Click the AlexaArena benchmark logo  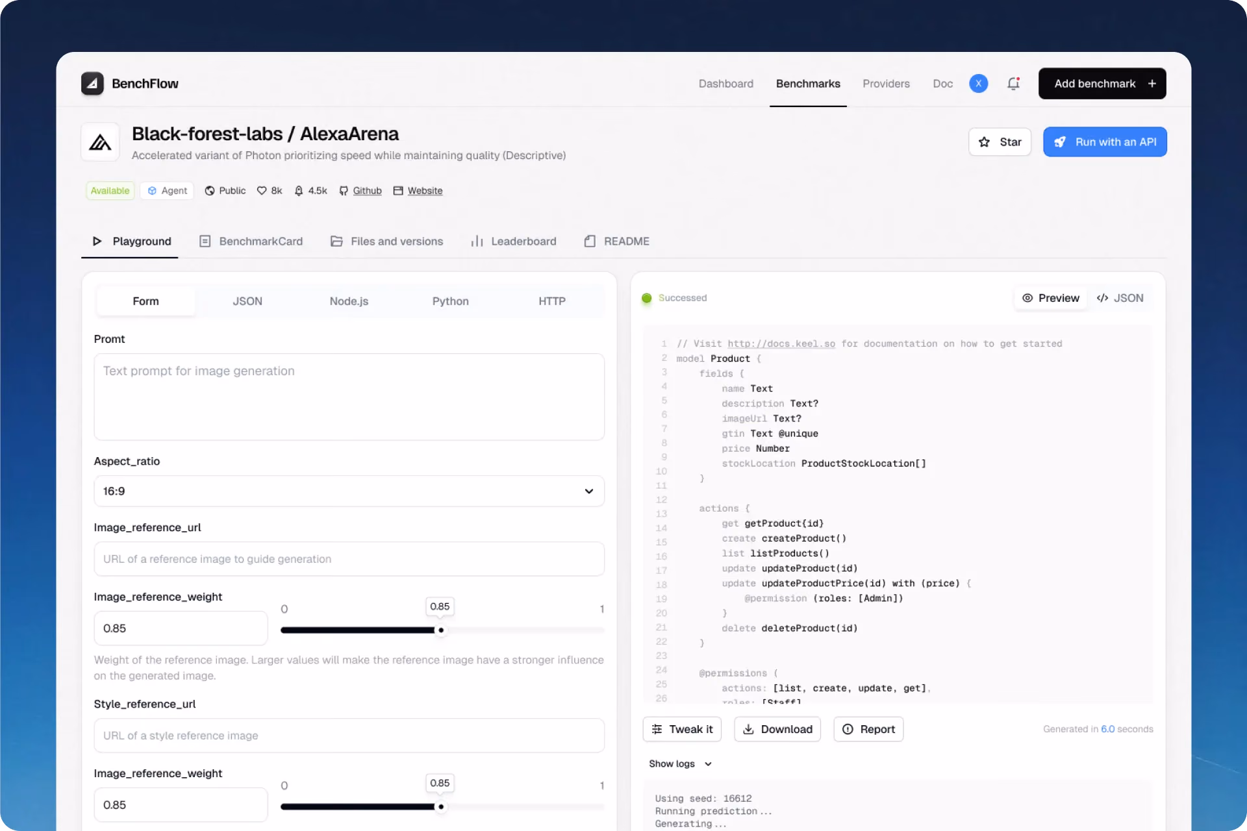point(100,142)
